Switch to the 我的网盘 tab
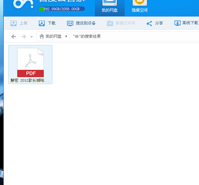The width and height of the screenshot is (199, 185). click(x=110, y=8)
